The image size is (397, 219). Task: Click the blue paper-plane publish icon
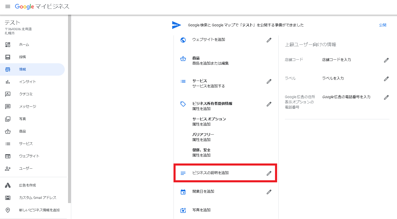tap(177, 25)
